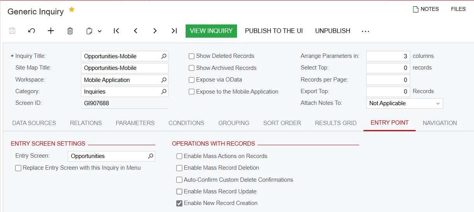Image resolution: width=474 pixels, height=212 pixels.
Task: Switch to the Navigation tab
Action: pyautogui.click(x=440, y=123)
